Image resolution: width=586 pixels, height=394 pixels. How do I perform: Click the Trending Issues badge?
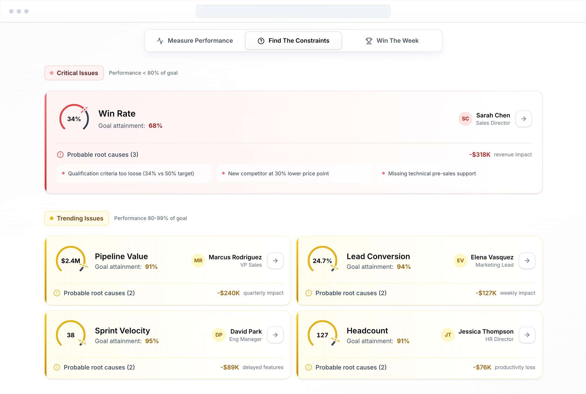point(77,218)
